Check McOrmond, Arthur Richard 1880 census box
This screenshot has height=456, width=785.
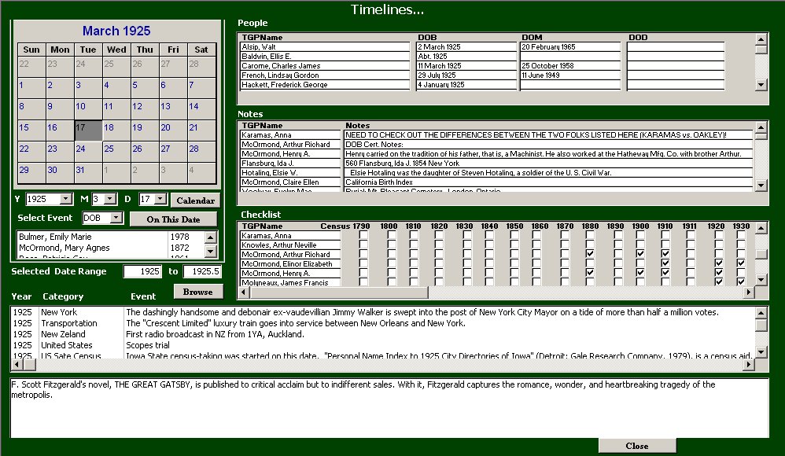point(590,254)
